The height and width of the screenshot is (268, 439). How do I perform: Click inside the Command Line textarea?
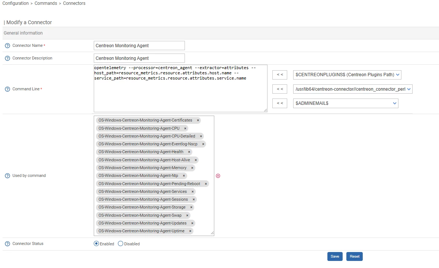180,88
